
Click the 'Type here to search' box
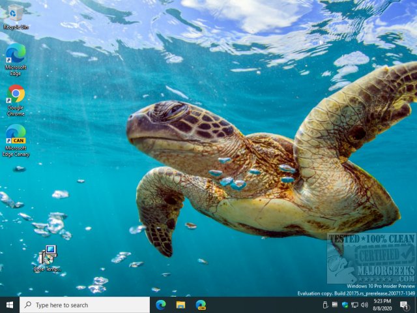click(x=85, y=305)
